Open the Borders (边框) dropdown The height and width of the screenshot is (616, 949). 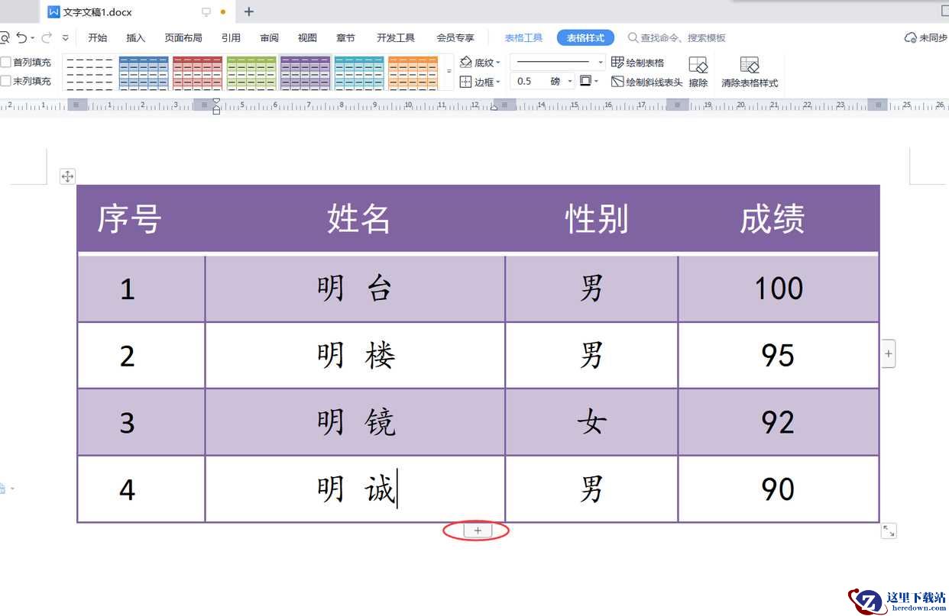(x=481, y=82)
